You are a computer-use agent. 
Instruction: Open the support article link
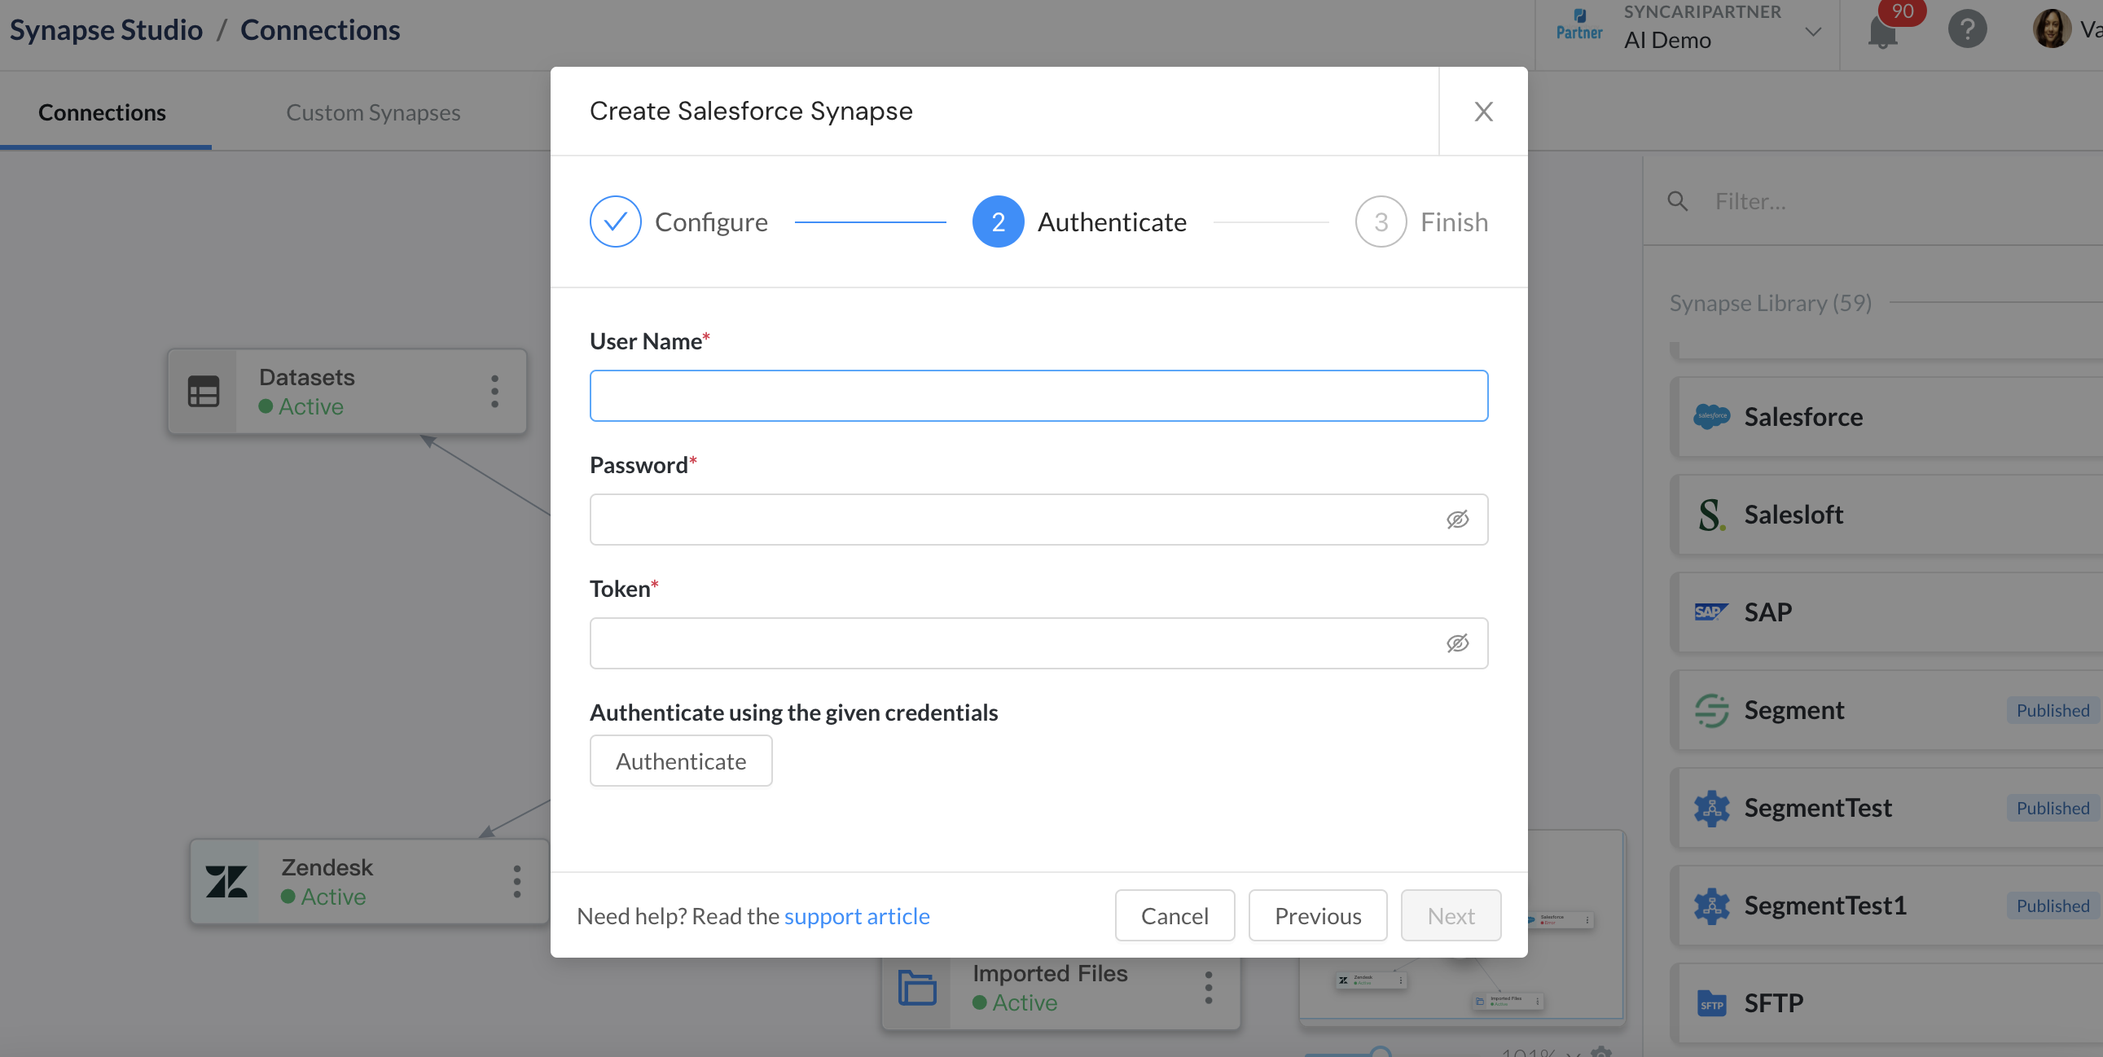[x=856, y=916]
